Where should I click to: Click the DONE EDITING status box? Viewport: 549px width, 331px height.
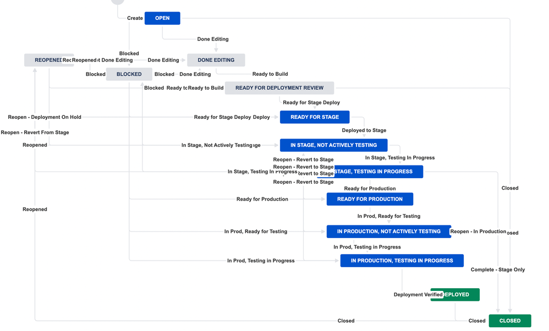(216, 60)
